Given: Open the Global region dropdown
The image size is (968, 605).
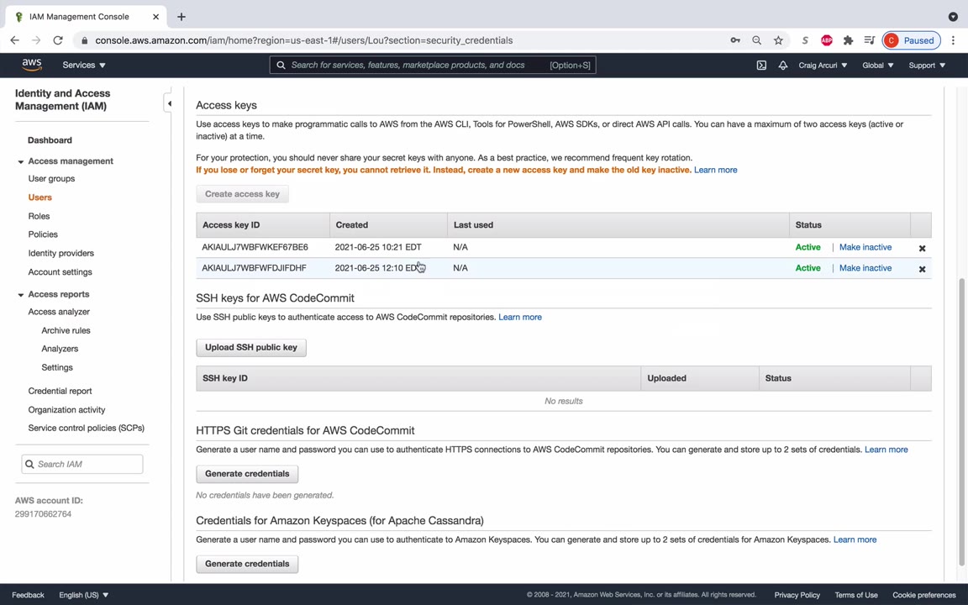Looking at the screenshot, I should click(877, 65).
